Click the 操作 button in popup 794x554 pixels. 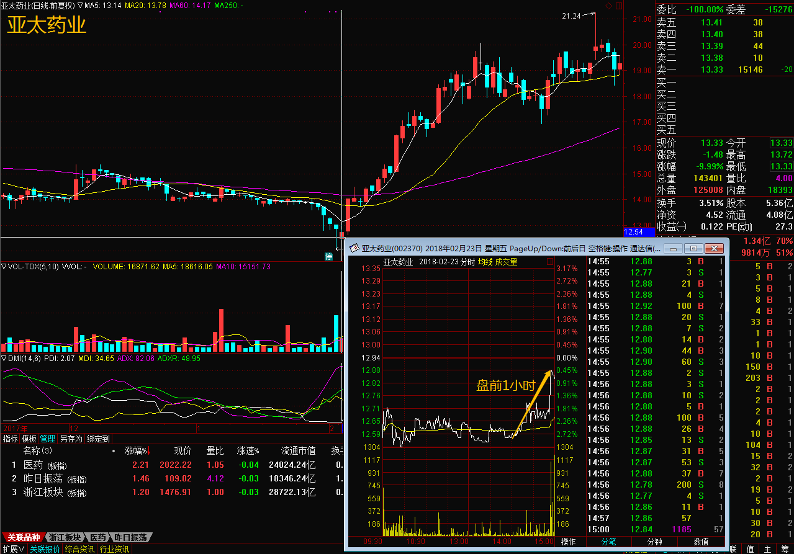pyautogui.click(x=569, y=542)
